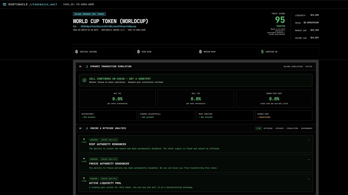Click the green status dot above V-006
This screenshot has height=195, width=348.
(84, 178)
